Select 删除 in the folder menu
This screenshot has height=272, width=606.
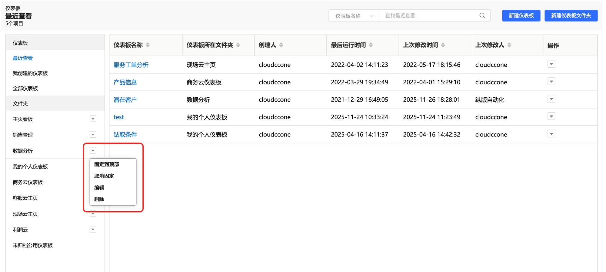[x=99, y=199]
